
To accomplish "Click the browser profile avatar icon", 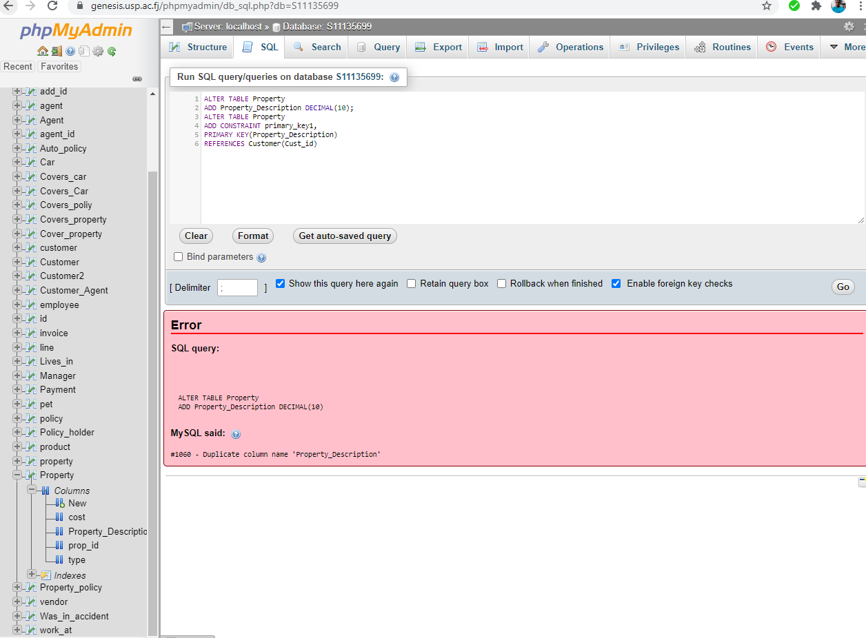I will 838,6.
